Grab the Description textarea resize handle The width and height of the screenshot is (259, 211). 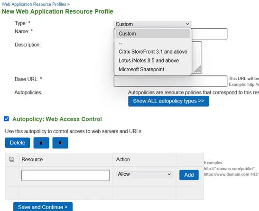coord(198,69)
